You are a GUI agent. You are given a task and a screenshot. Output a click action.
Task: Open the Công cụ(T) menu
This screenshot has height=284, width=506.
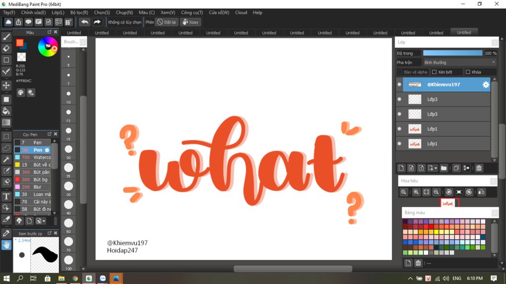pyautogui.click(x=192, y=12)
